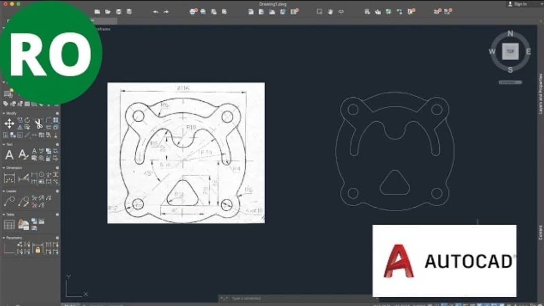The image size is (544, 306).
Task: Toggle grid display in the status bar
Action: pyautogui.click(x=96, y=304)
